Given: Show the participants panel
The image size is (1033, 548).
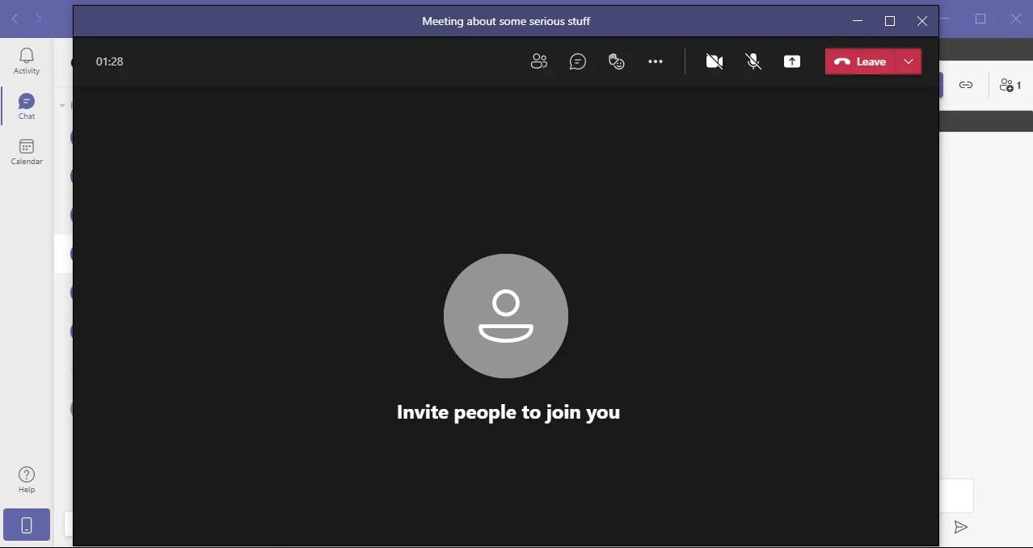Looking at the screenshot, I should click(x=539, y=61).
